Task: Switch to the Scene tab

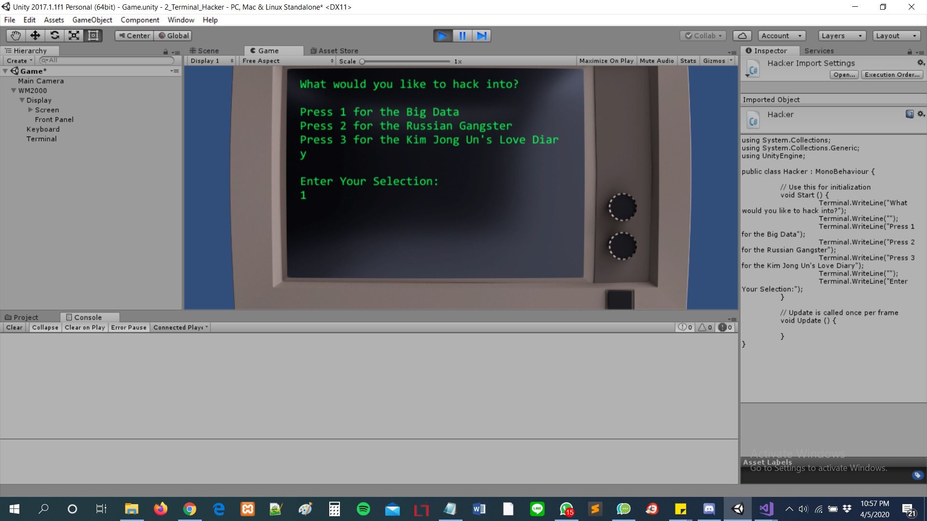Action: click(x=207, y=50)
